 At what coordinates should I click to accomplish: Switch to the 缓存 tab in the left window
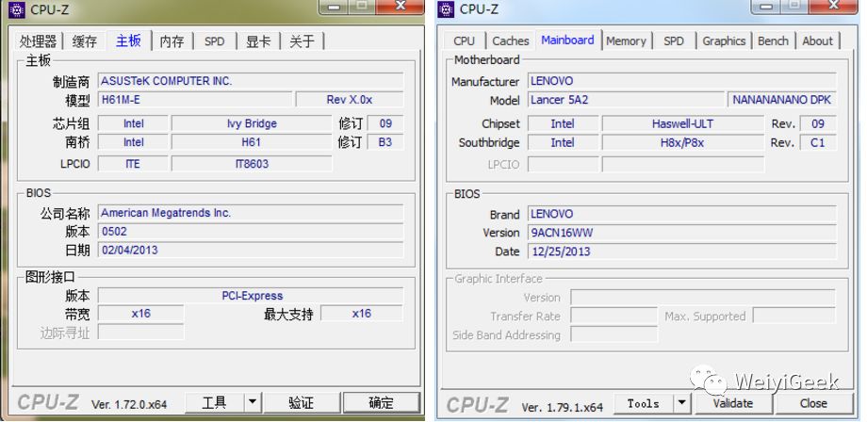pos(84,41)
